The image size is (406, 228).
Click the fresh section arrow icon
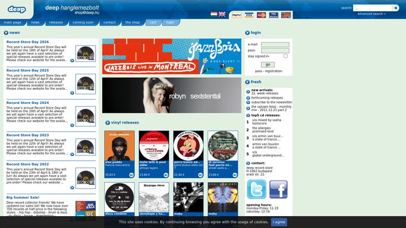pos(247,82)
